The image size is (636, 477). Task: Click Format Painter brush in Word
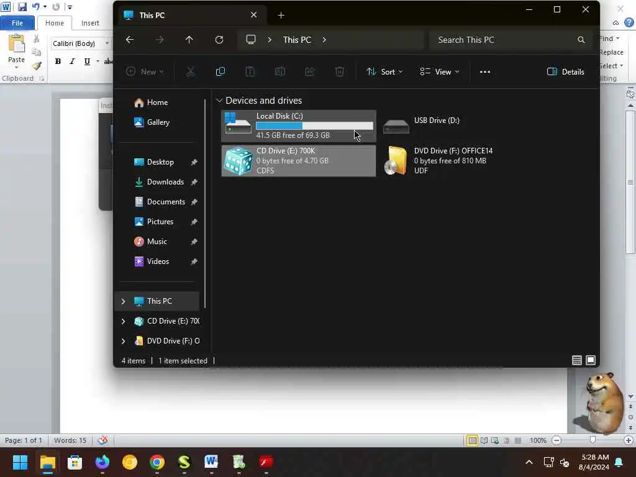pos(37,66)
